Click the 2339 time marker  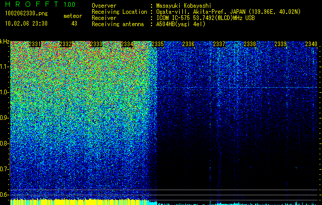click(281, 44)
